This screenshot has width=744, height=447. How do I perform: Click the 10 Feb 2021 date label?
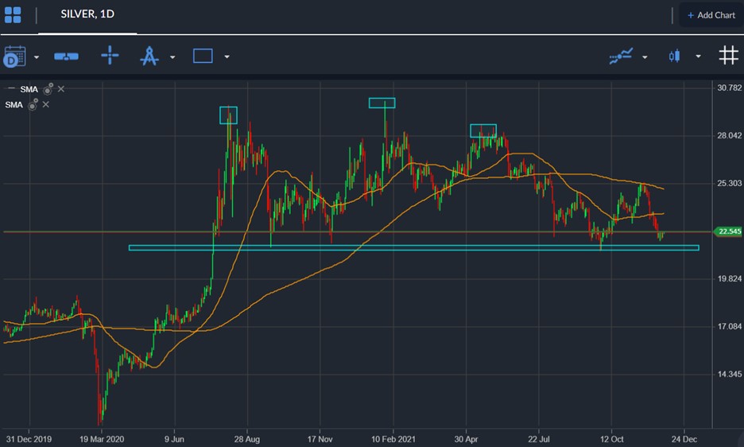393,439
